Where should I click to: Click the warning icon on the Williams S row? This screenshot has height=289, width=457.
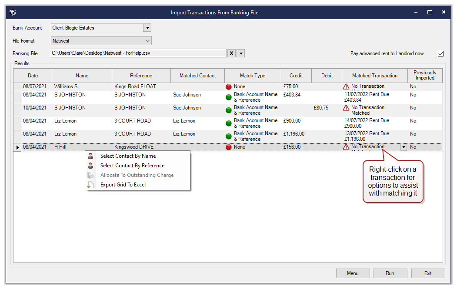coord(346,86)
